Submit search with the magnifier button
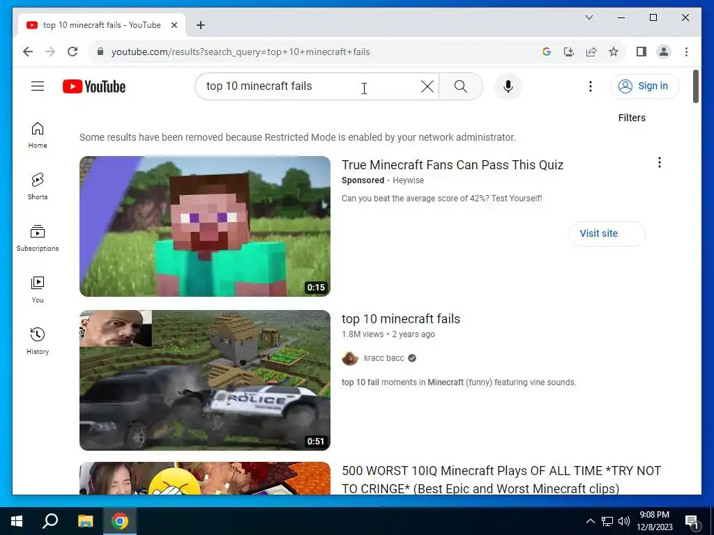The image size is (714, 535). [x=460, y=86]
